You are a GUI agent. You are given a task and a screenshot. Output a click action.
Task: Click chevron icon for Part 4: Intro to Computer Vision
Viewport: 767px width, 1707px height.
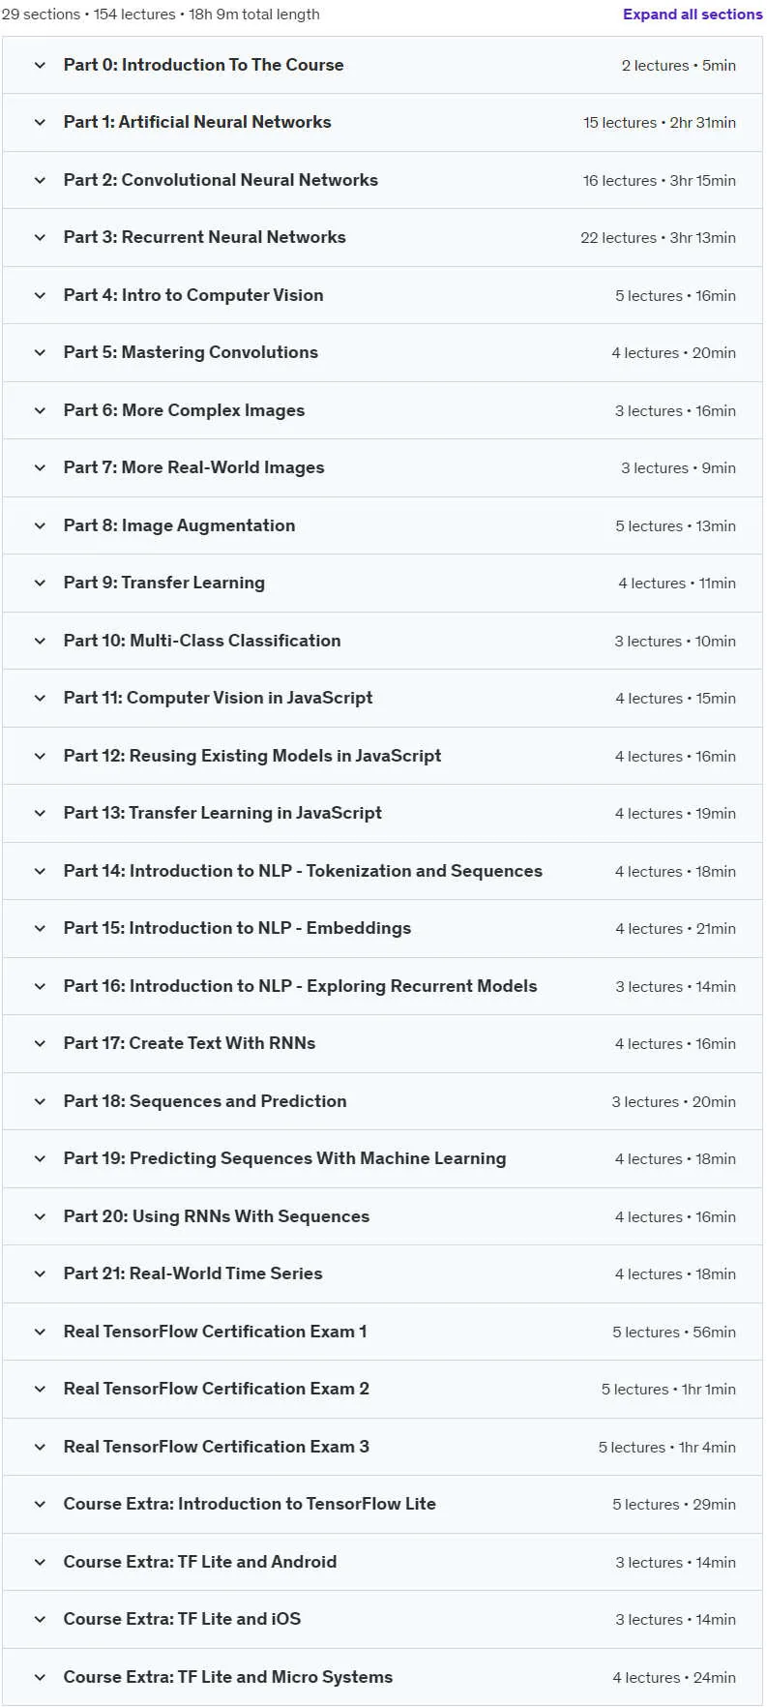pos(40,295)
